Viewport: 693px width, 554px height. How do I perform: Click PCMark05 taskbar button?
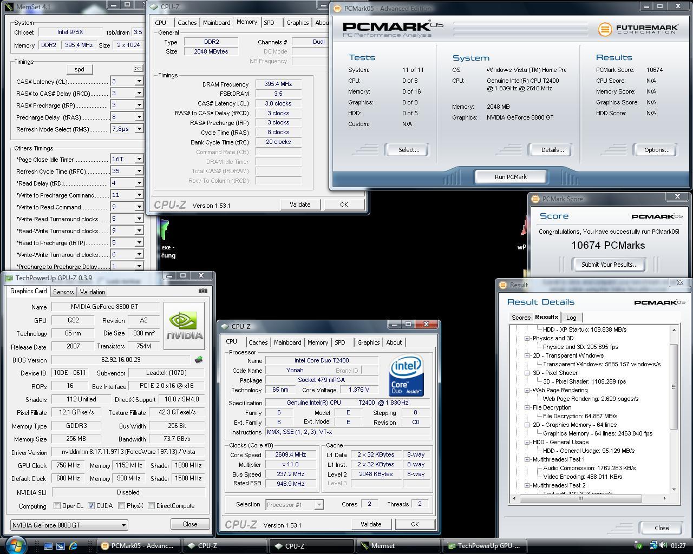tap(138, 546)
